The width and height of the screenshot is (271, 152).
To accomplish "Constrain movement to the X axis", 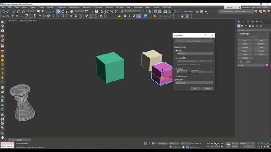I will point(125,16).
